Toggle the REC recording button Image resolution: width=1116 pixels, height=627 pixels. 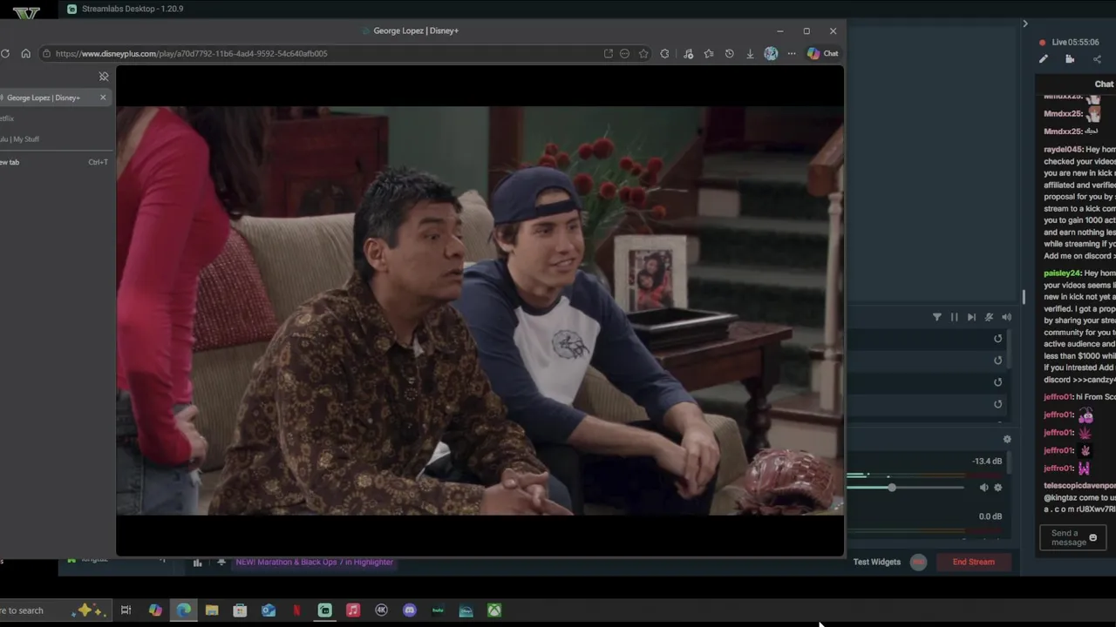[918, 562]
